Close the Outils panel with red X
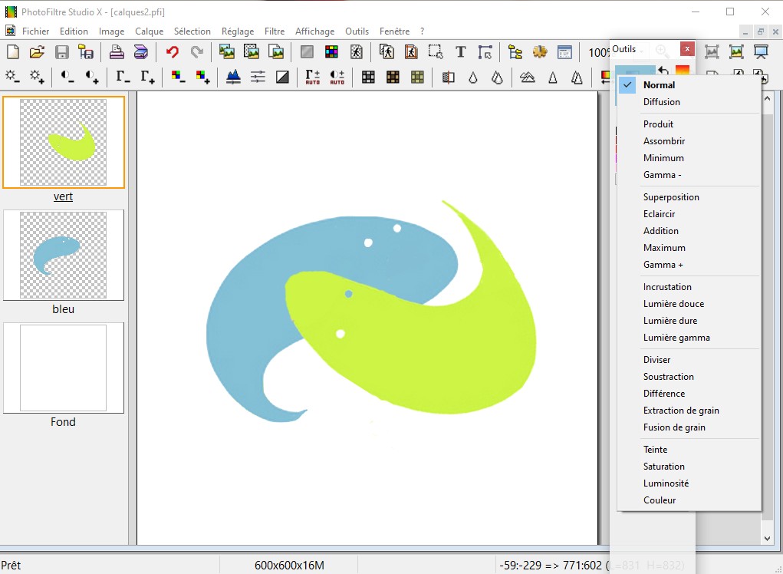The width and height of the screenshot is (783, 574). click(x=687, y=49)
